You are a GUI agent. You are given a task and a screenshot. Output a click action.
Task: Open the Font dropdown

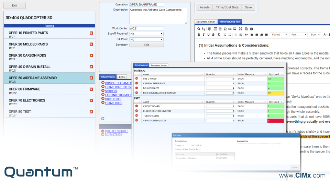[298, 35]
